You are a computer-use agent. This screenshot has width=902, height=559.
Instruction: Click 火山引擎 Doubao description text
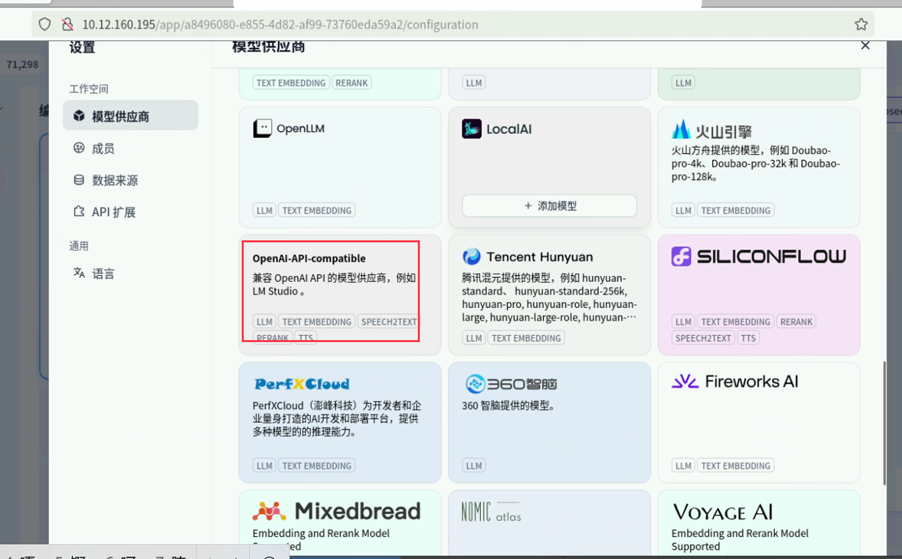point(755,163)
